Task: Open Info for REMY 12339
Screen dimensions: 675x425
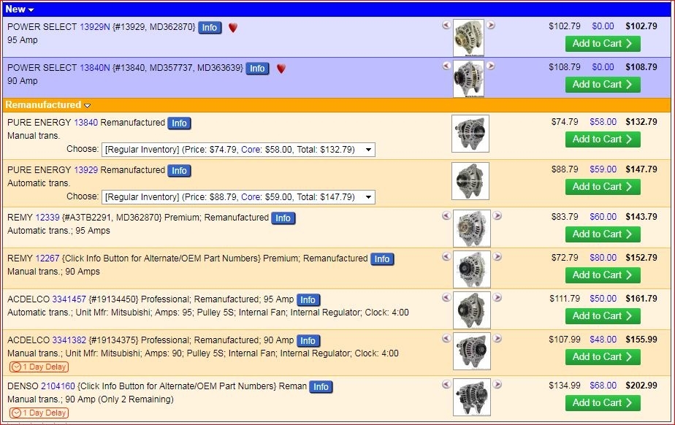Action: click(283, 218)
